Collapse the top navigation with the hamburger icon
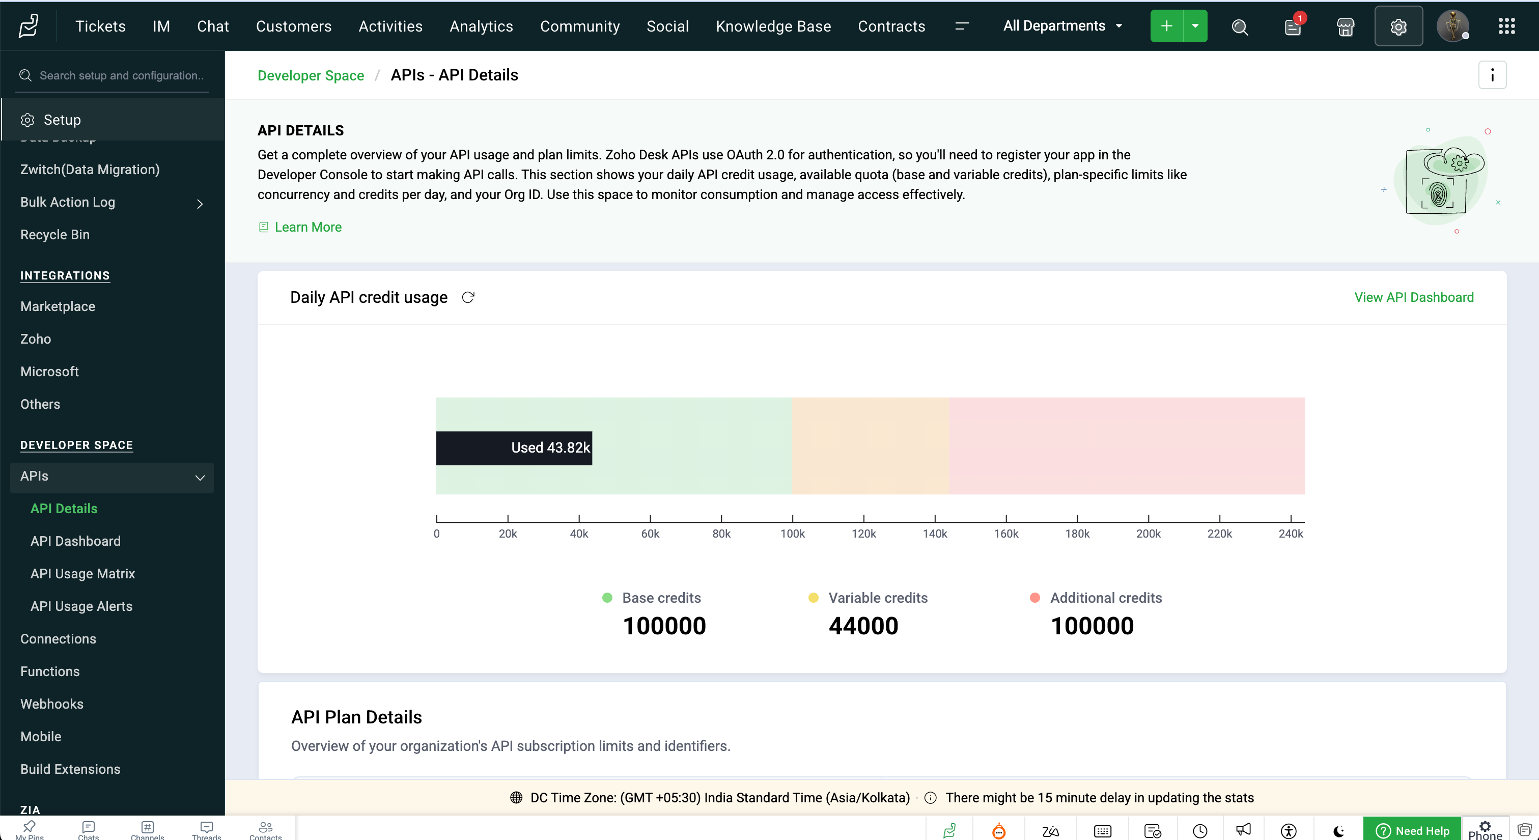This screenshot has height=840, width=1539. [962, 26]
